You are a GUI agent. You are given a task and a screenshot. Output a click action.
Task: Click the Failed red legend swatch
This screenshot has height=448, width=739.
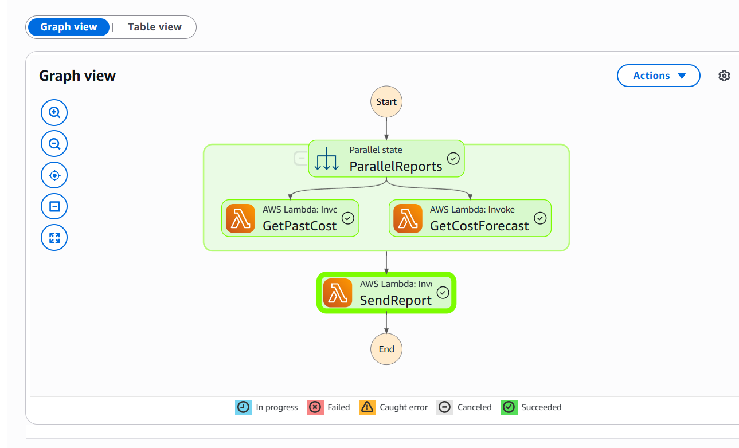[315, 407]
